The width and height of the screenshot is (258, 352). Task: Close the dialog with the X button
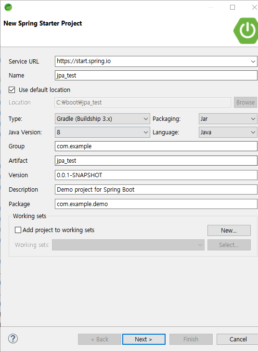pyautogui.click(x=255, y=7)
